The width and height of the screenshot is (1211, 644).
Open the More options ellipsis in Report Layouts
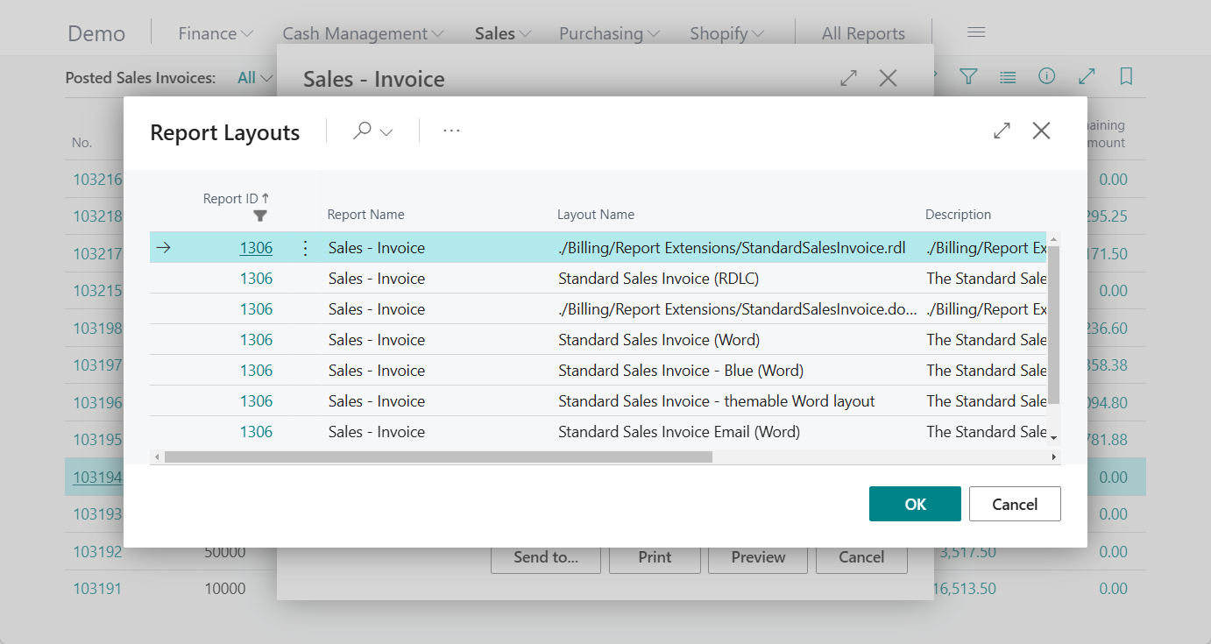[x=451, y=131]
